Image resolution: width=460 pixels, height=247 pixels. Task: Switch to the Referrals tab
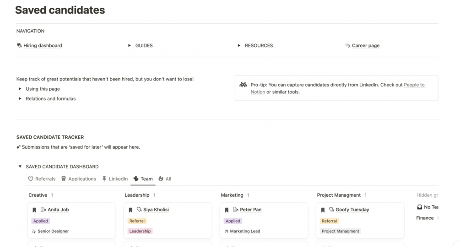42,179
